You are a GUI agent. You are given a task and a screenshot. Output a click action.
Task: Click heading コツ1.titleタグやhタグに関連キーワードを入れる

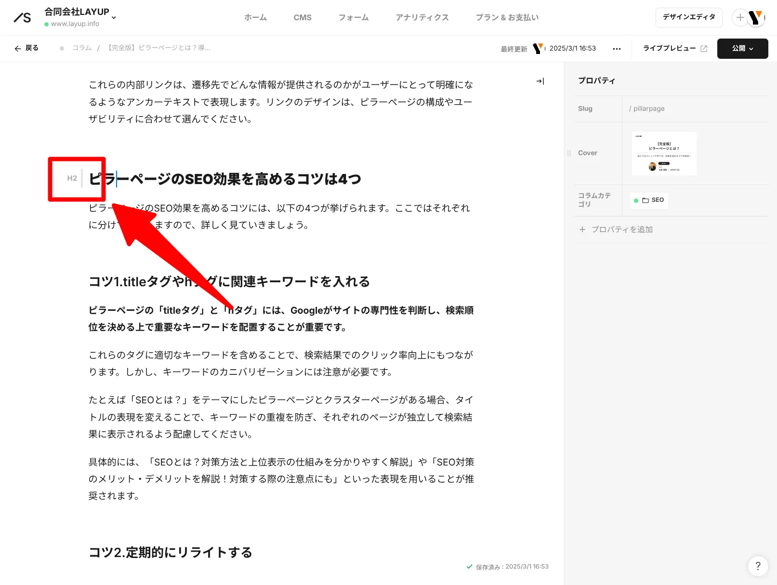point(229,282)
